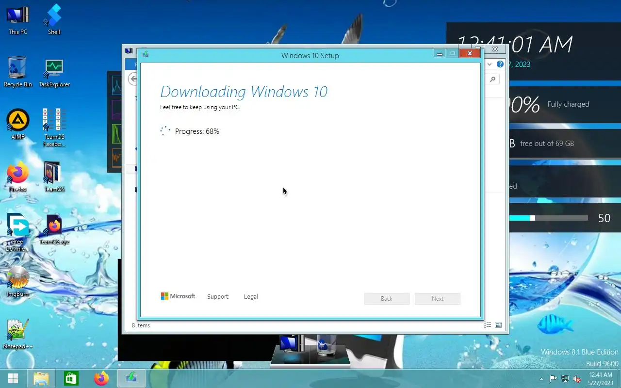Image resolution: width=621 pixels, height=388 pixels.
Task: Launch the Free Download desktop shortcut
Action: point(18,233)
